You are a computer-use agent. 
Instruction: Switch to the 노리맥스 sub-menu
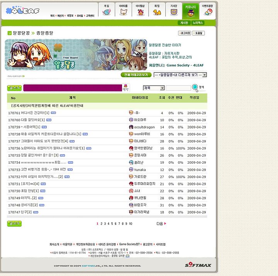pyautogui.click(x=198, y=23)
